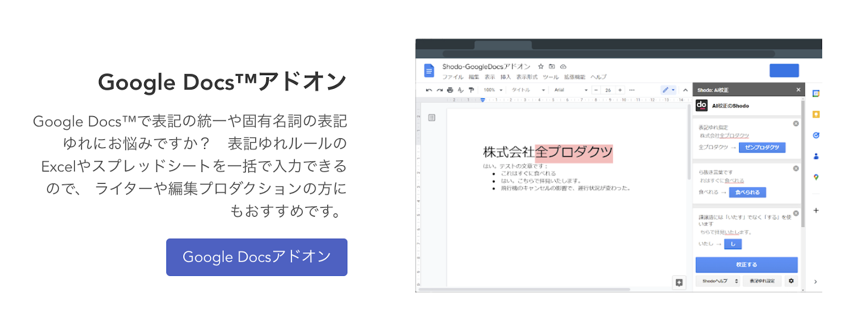This screenshot has width=842, height=316.
Task: Open the 表示 menu
Action: coord(490,77)
